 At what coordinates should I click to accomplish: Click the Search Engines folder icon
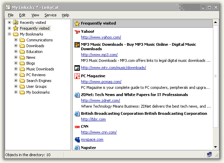click(22, 81)
